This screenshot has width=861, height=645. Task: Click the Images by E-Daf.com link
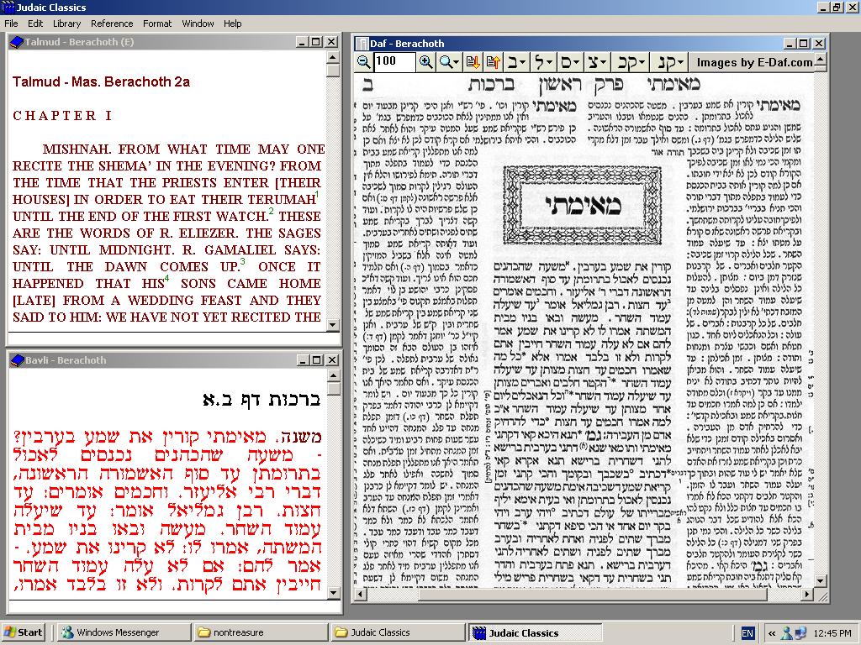[x=754, y=62]
